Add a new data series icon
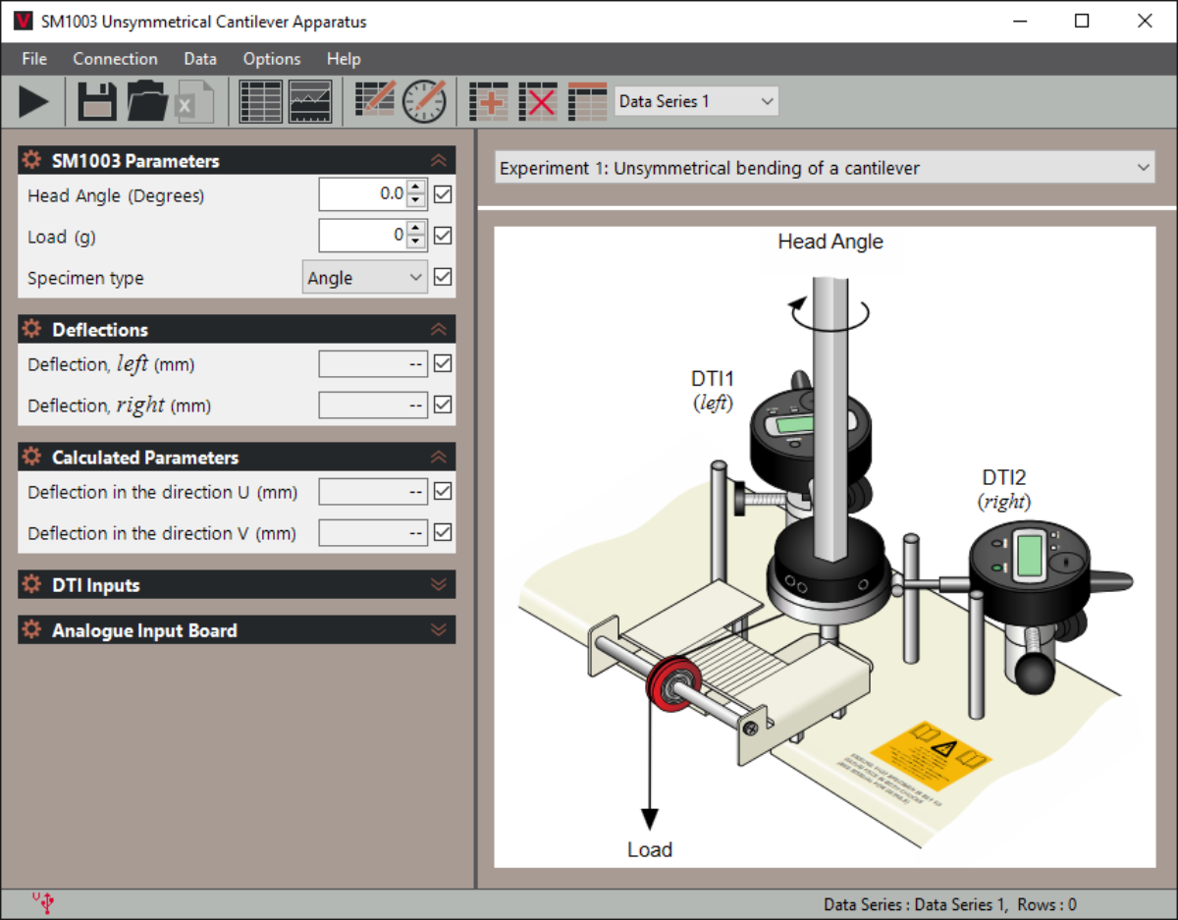The image size is (1178, 920). 489,101
